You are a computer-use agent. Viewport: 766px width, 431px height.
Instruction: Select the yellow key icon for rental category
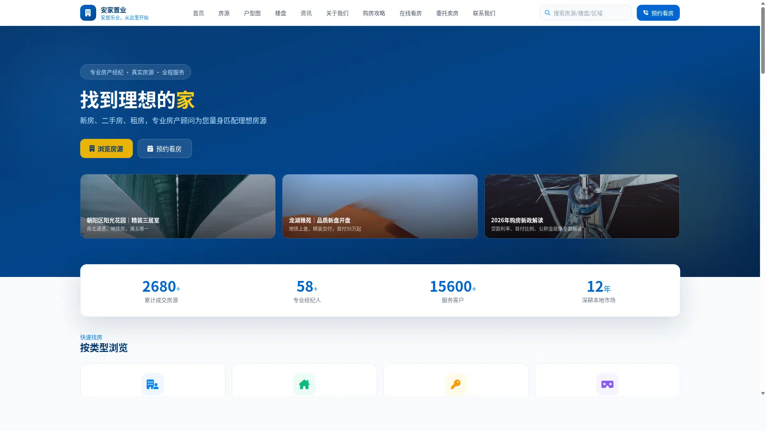pyautogui.click(x=456, y=384)
